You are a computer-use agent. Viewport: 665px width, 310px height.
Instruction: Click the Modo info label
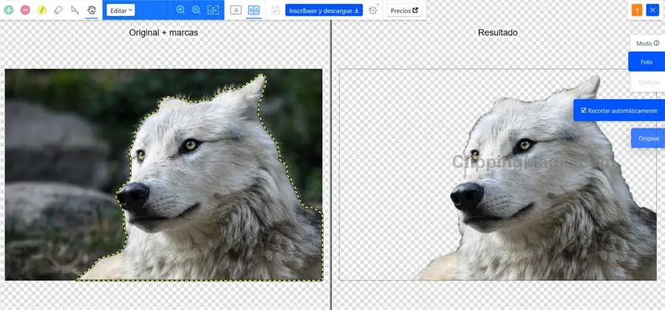pos(647,44)
